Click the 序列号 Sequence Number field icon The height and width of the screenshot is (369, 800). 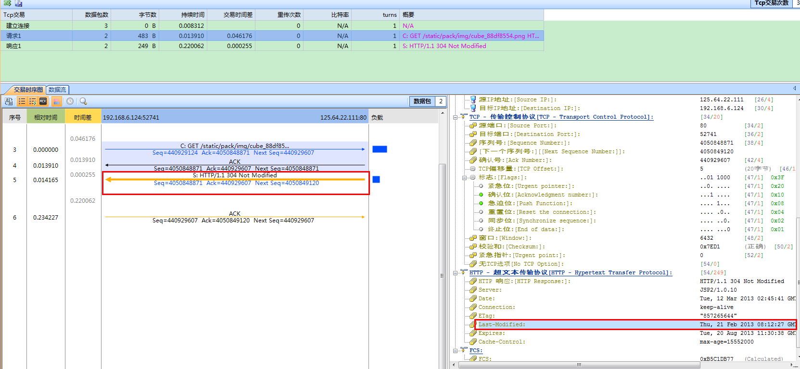coord(473,143)
